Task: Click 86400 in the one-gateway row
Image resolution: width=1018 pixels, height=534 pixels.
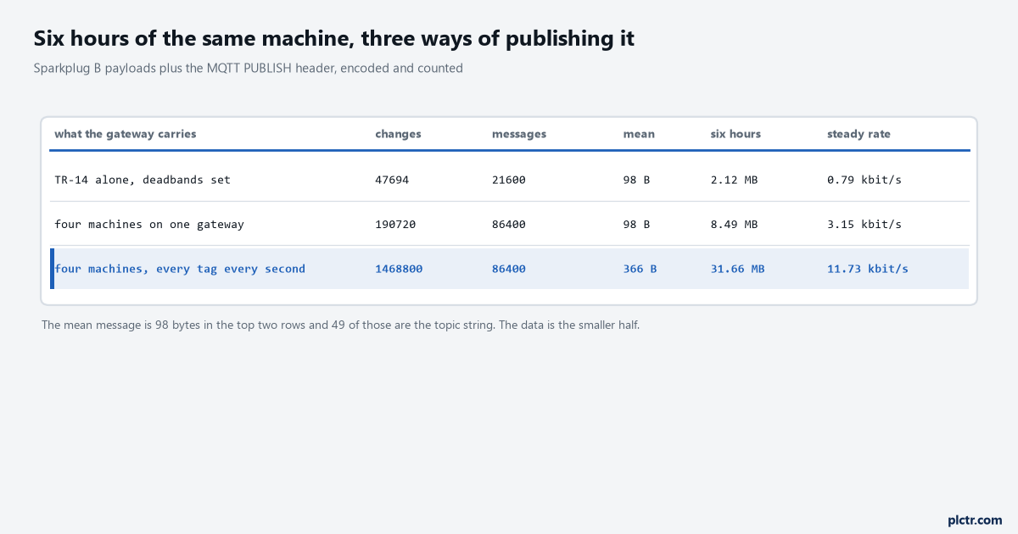Action: point(509,225)
